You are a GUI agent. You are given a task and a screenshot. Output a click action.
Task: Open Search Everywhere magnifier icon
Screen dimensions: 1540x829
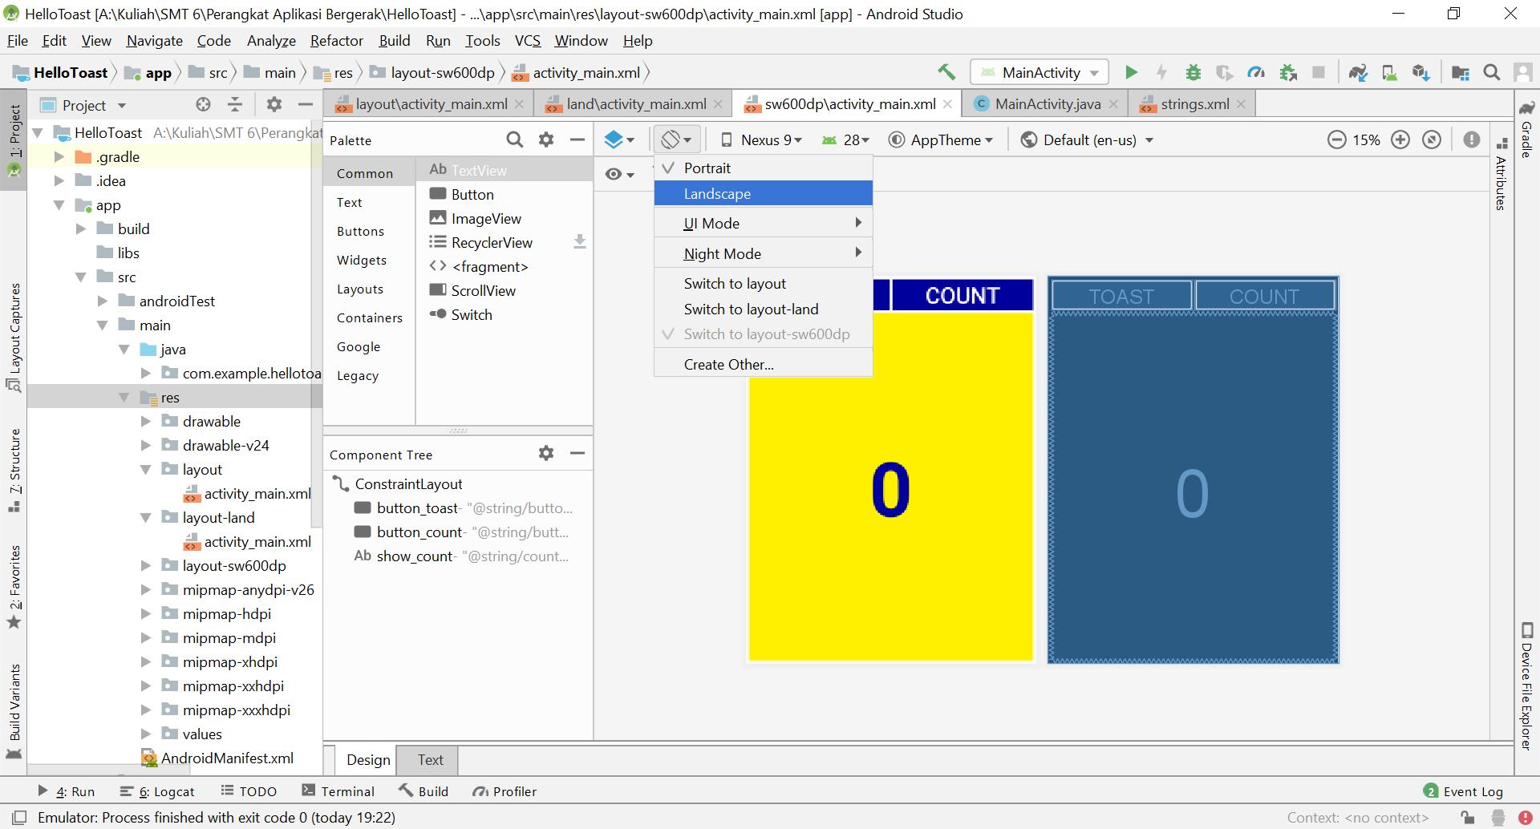(x=1493, y=71)
